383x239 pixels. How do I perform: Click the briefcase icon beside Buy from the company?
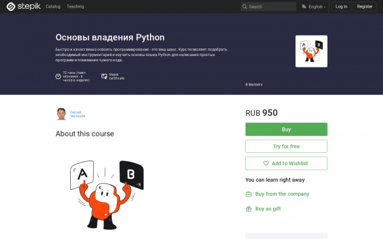[x=248, y=194]
